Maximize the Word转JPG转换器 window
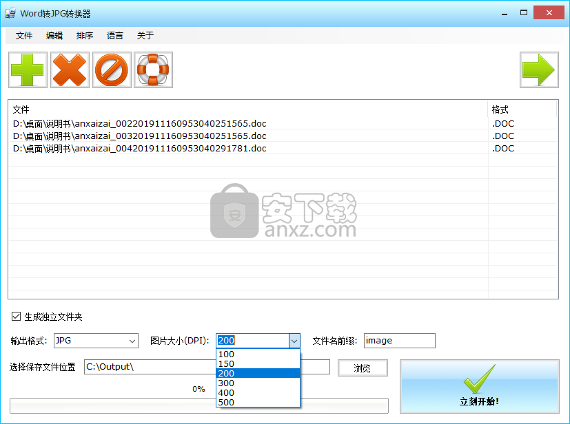The image size is (570, 424). coord(524,13)
